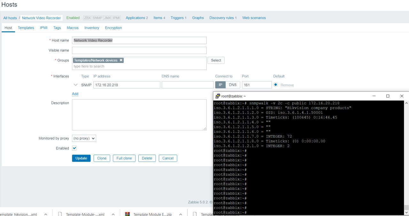Screen dimensions: 409x216
Task: Click the Add interface link
Action: point(75,94)
